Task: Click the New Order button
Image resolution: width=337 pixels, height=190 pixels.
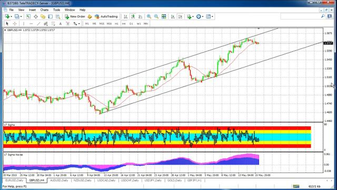Action: point(75,16)
